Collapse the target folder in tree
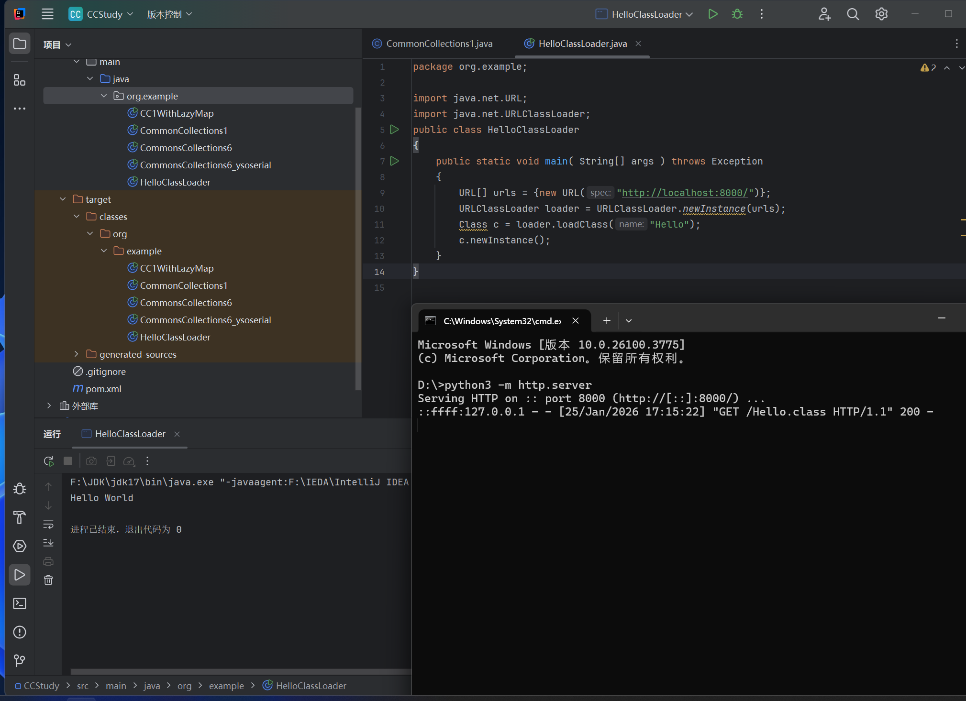 click(63, 199)
